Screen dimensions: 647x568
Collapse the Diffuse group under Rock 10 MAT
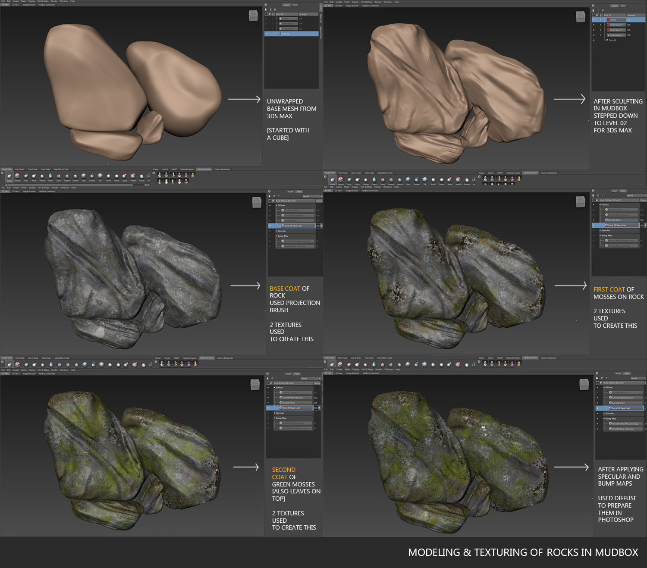click(x=600, y=205)
